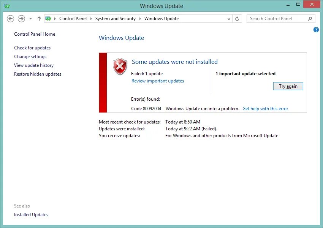This screenshot has height=228, width=323.
Task: Minimize the Windows Update window
Action: tap(288, 5)
